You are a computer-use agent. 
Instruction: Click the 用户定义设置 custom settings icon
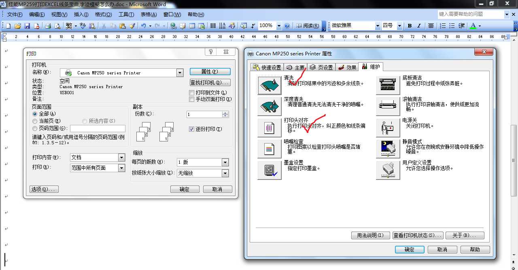coord(388,170)
